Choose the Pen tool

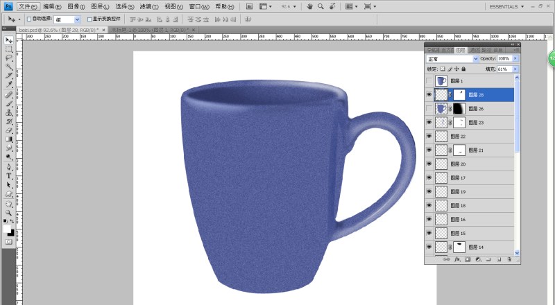click(x=9, y=166)
